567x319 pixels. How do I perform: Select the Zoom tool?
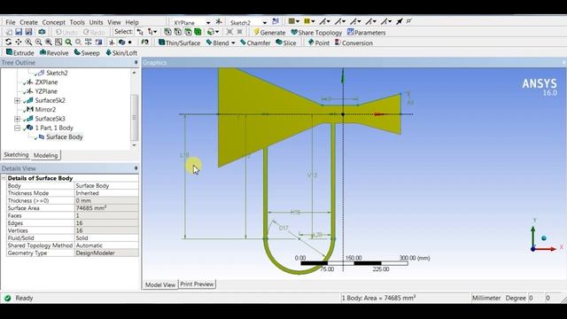point(28,43)
